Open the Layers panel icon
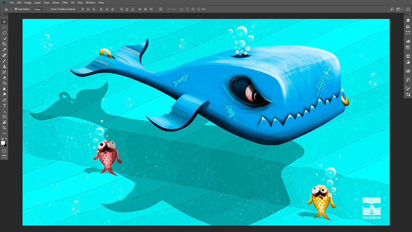Viewport: 412px width, 232px height. click(x=408, y=21)
